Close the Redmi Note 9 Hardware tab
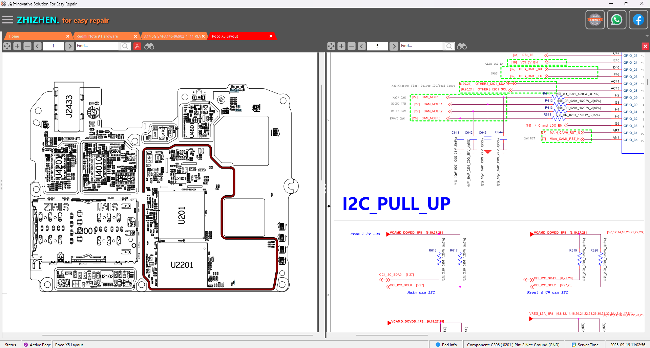Viewport: 650px width, 348px height. 135,36
